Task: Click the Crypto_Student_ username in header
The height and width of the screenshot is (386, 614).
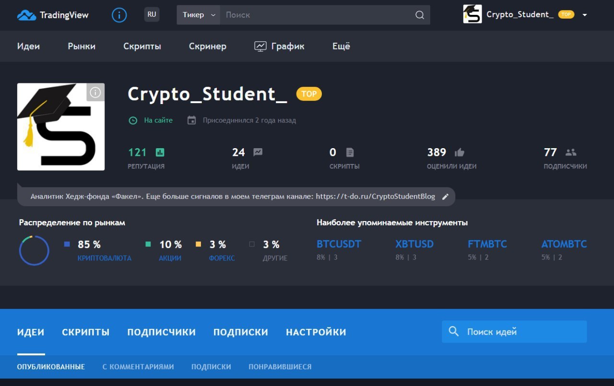Action: tap(520, 14)
